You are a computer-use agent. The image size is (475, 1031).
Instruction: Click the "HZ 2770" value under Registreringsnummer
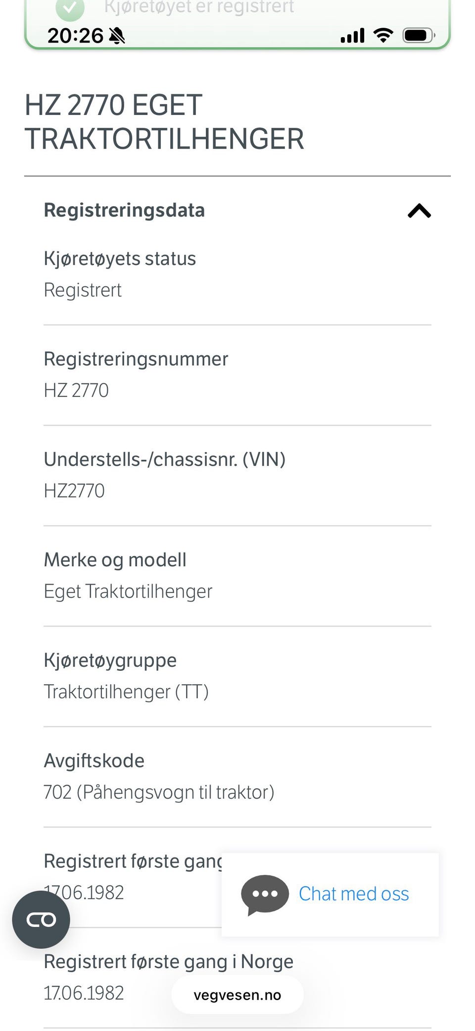coord(76,390)
